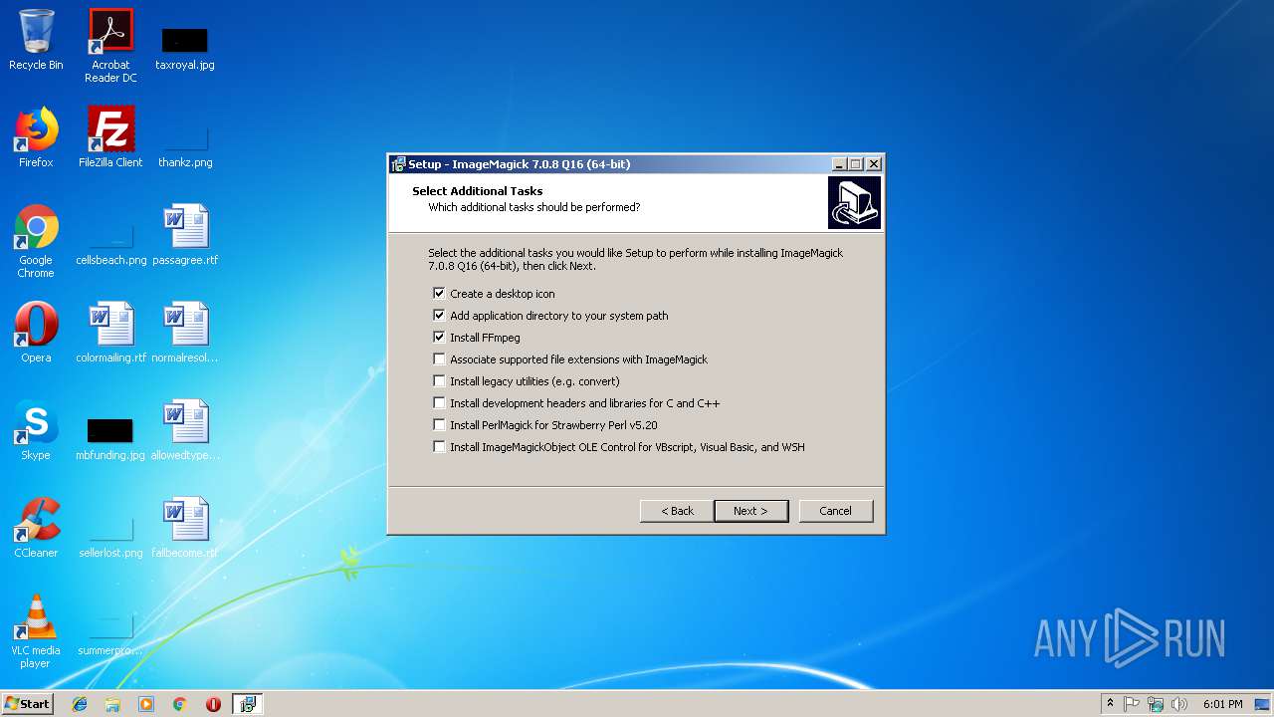This screenshot has height=717, width=1274.
Task: Launch CCleaner from the desktop
Action: [x=36, y=527]
